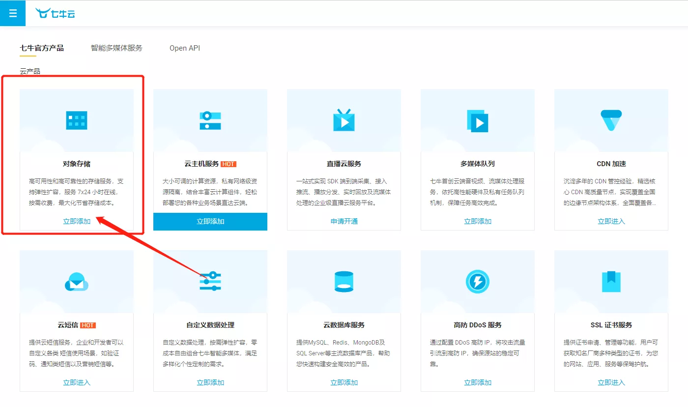Click the 云短信 envelope cloud icon

coord(77,282)
